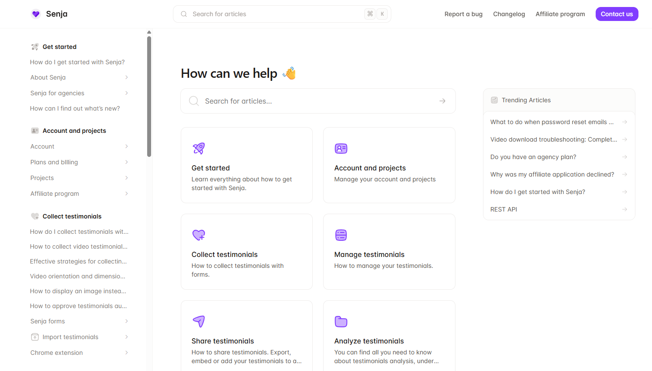
Task: Open Affiliate program in top nav
Action: tap(560, 14)
